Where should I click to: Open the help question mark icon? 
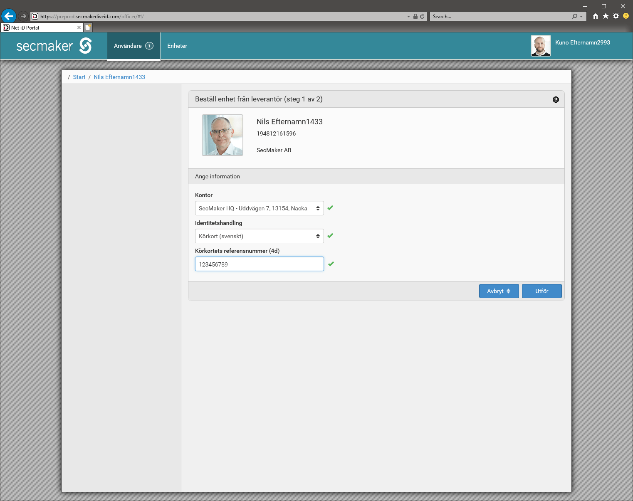(x=556, y=99)
